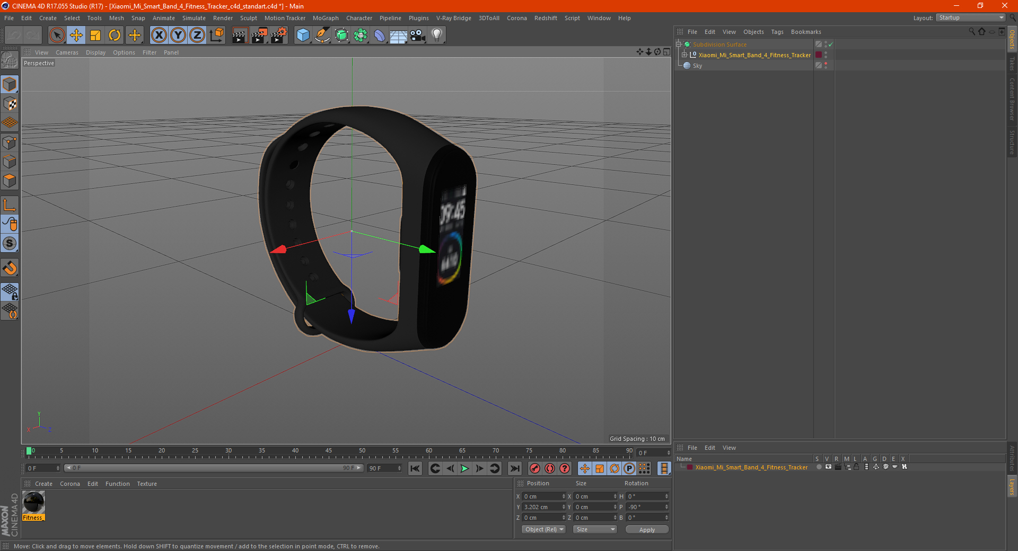The image size is (1018, 551).
Task: Click Rotation P field stepper
Action: click(666, 507)
